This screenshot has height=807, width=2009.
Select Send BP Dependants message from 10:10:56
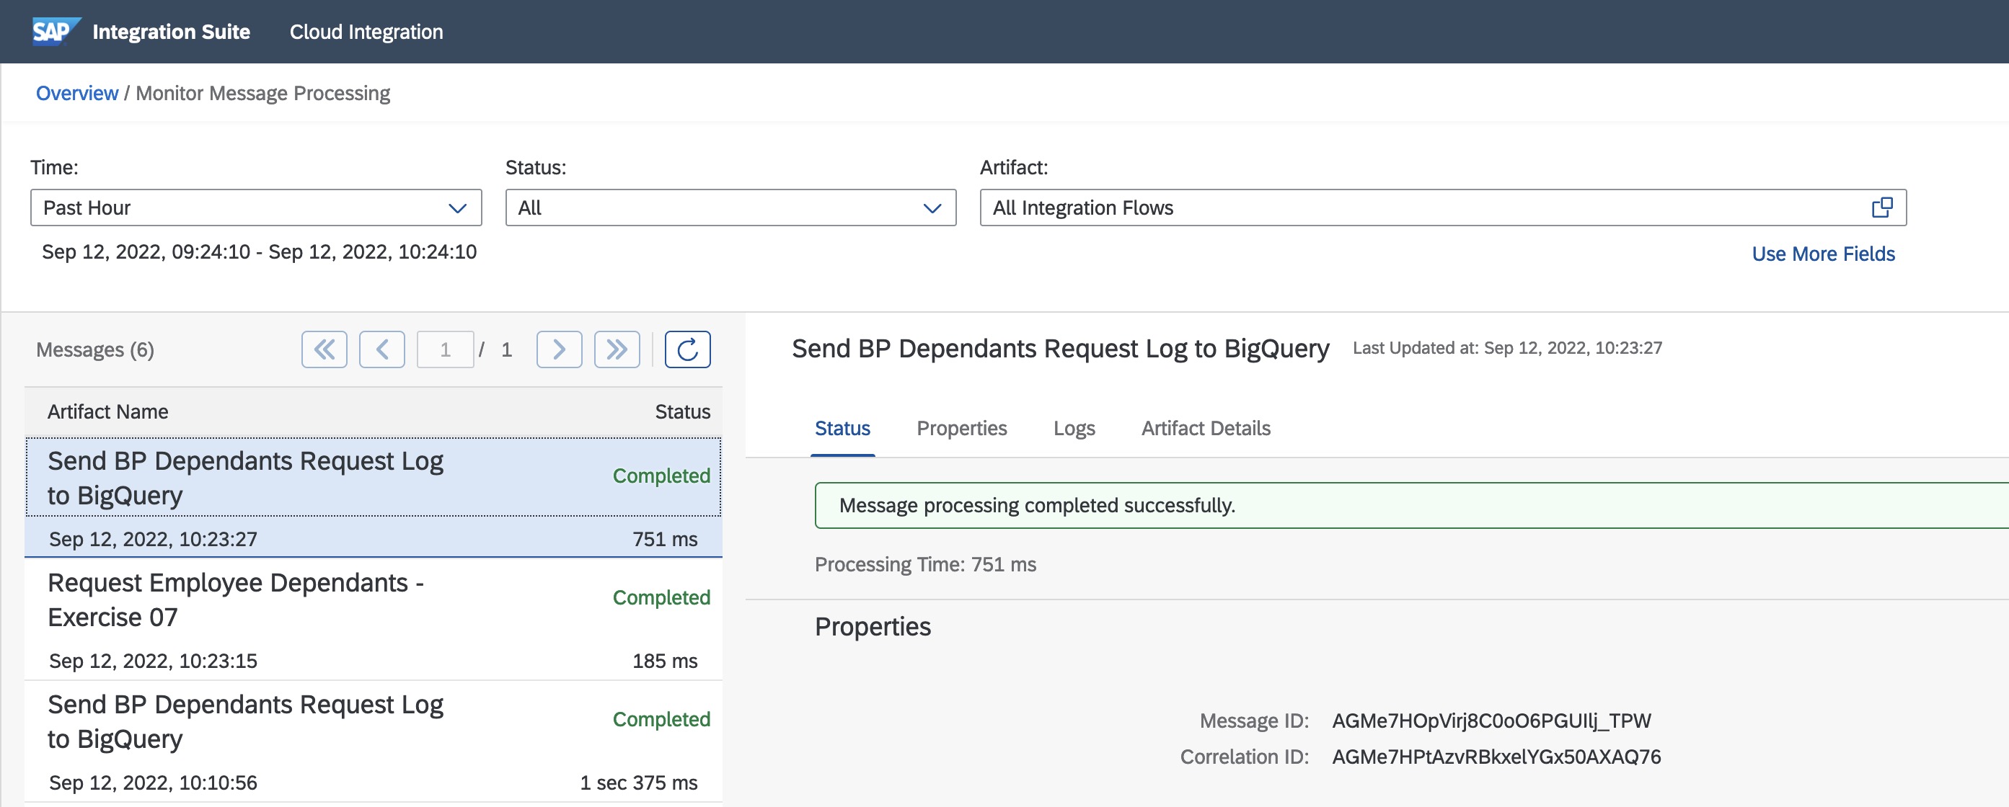[x=374, y=741]
